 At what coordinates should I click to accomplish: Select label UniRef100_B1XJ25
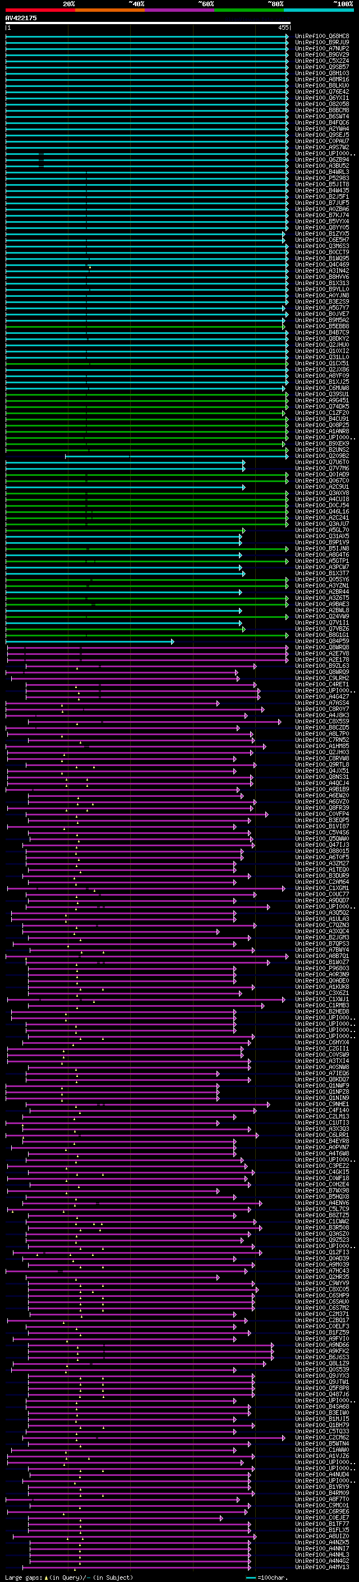[322, 382]
